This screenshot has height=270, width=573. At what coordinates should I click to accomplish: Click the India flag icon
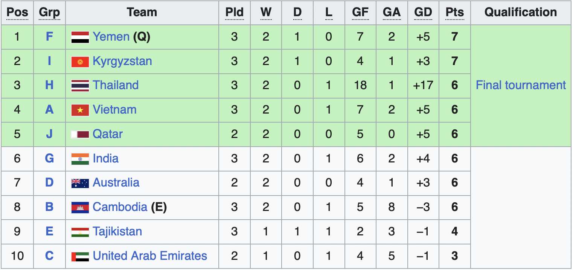tap(80, 159)
